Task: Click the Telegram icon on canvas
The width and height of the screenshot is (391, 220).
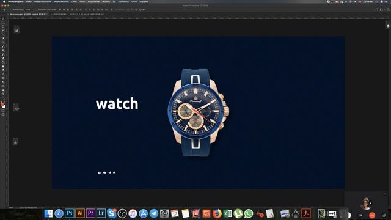Action: pos(110,172)
